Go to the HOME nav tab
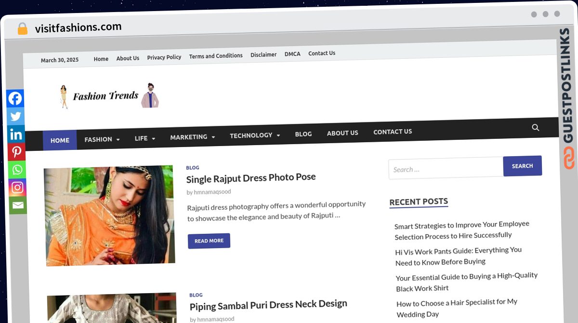578x323 pixels. click(x=60, y=140)
